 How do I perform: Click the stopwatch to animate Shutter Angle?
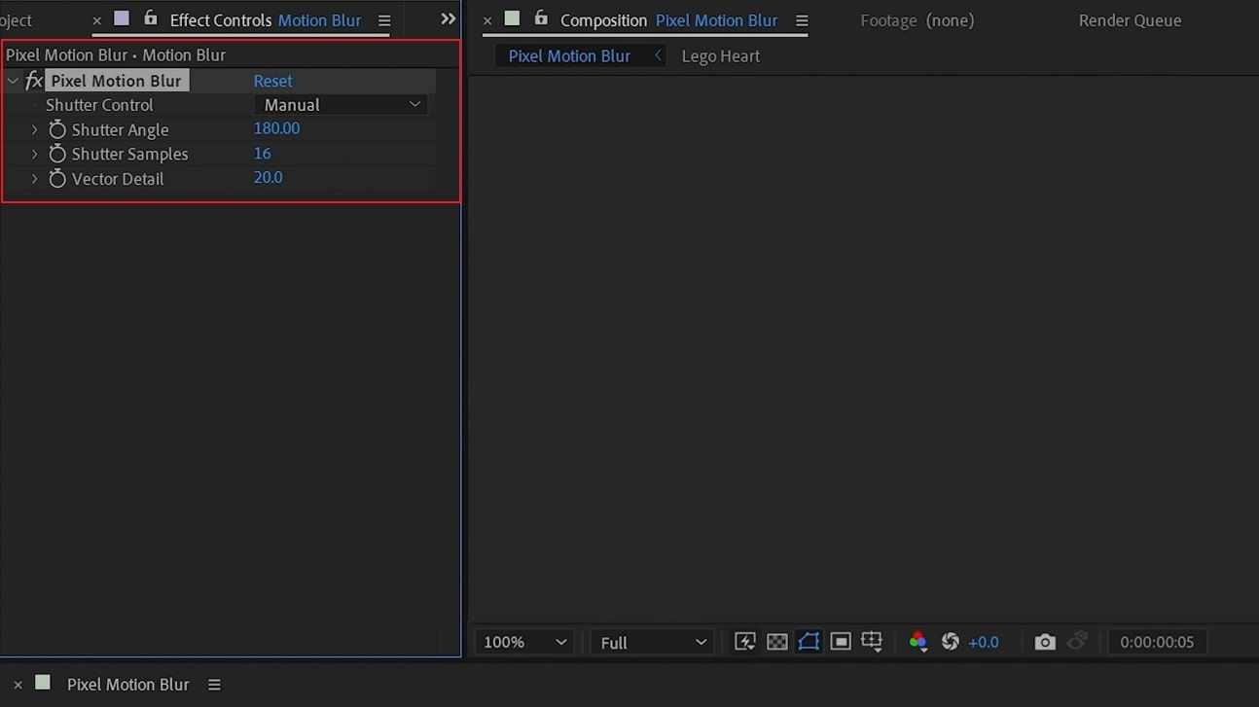57,128
